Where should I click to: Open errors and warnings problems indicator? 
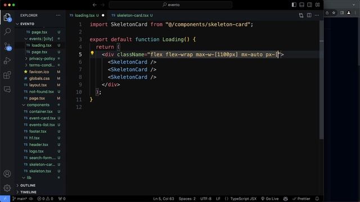pos(45,199)
